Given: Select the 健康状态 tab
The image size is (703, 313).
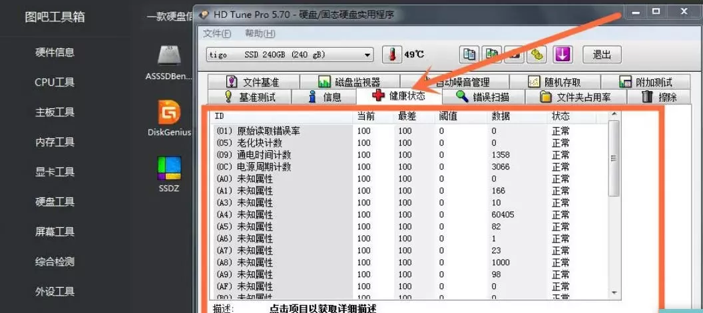Looking at the screenshot, I should pyautogui.click(x=399, y=96).
